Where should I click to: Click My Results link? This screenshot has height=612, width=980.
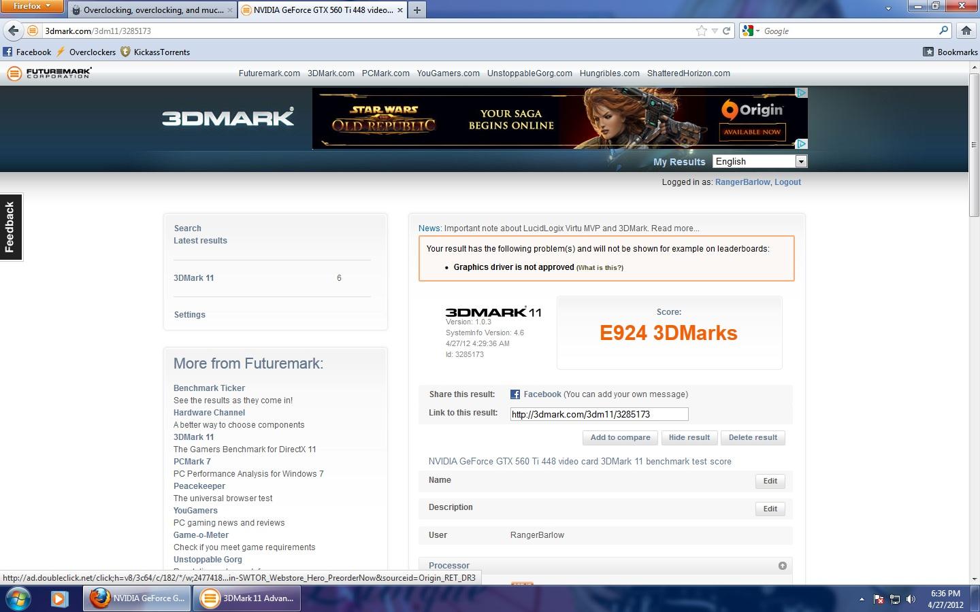point(679,162)
